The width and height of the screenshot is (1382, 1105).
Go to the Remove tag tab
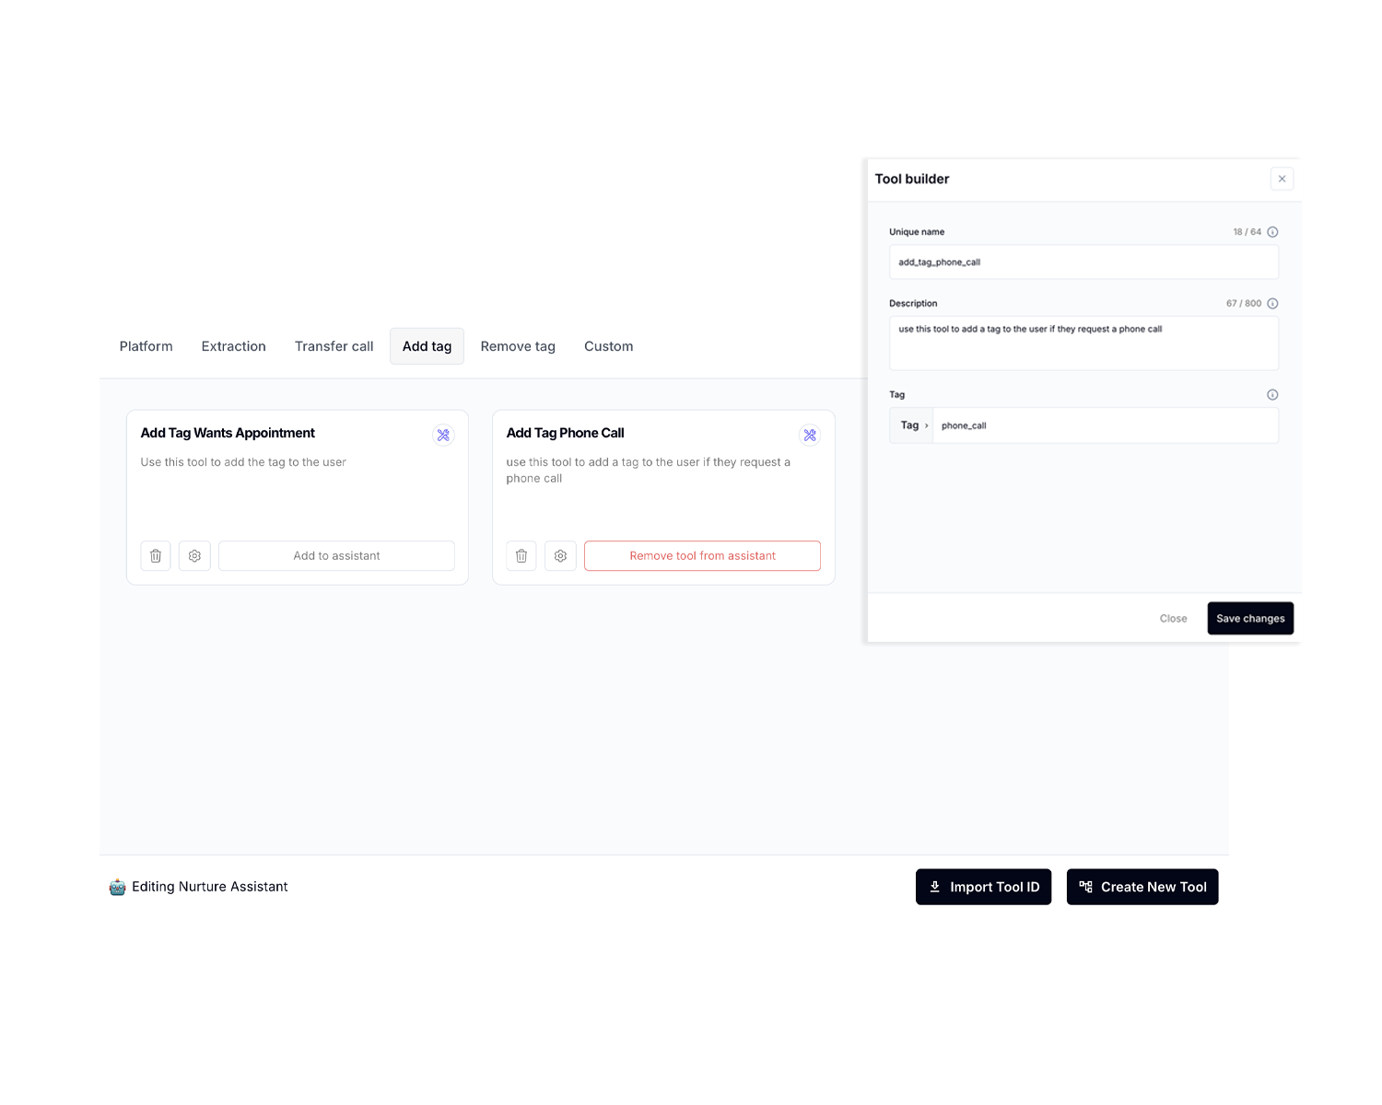[518, 346]
